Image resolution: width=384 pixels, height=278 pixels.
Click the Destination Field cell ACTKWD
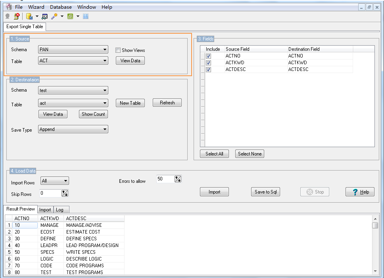[x=320, y=63]
